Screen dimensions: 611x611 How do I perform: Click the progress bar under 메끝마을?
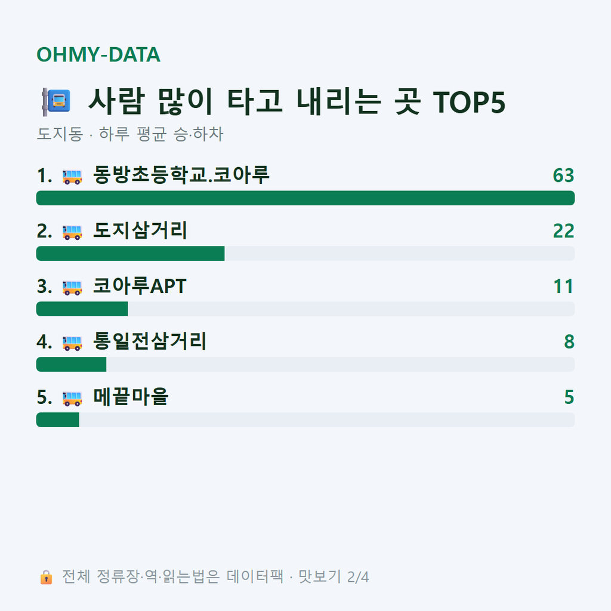305,419
